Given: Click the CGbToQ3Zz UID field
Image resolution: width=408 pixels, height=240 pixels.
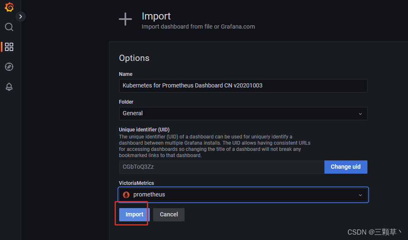Looking at the screenshot, I should (222, 167).
